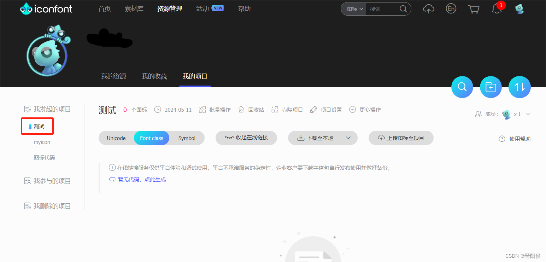546x262 pixels.
Task: Click 批量操作 text
Action: 220,110
